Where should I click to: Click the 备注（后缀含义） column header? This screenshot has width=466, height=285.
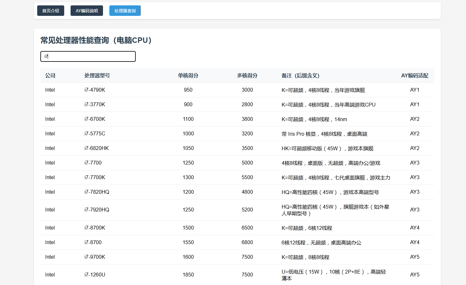pyautogui.click(x=300, y=75)
